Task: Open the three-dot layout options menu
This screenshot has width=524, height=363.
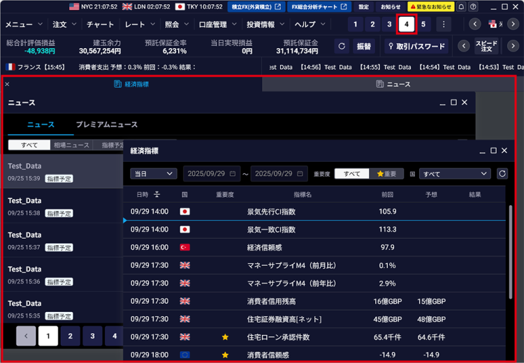Action: [443, 24]
